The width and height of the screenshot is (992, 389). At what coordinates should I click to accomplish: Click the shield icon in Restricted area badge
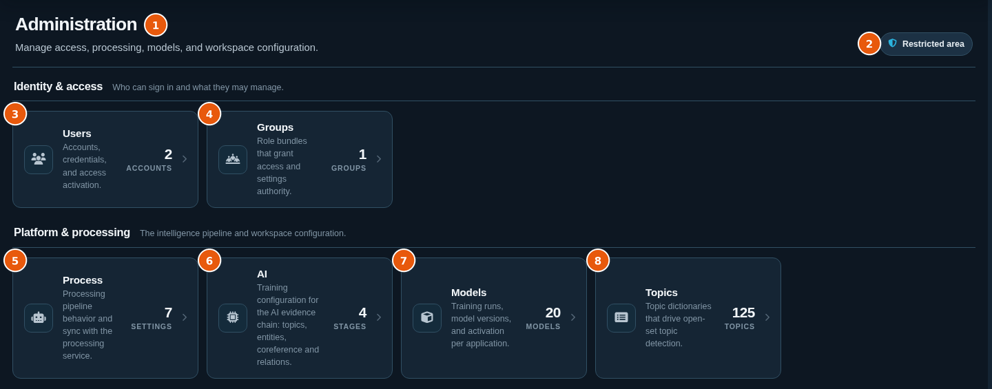point(893,43)
